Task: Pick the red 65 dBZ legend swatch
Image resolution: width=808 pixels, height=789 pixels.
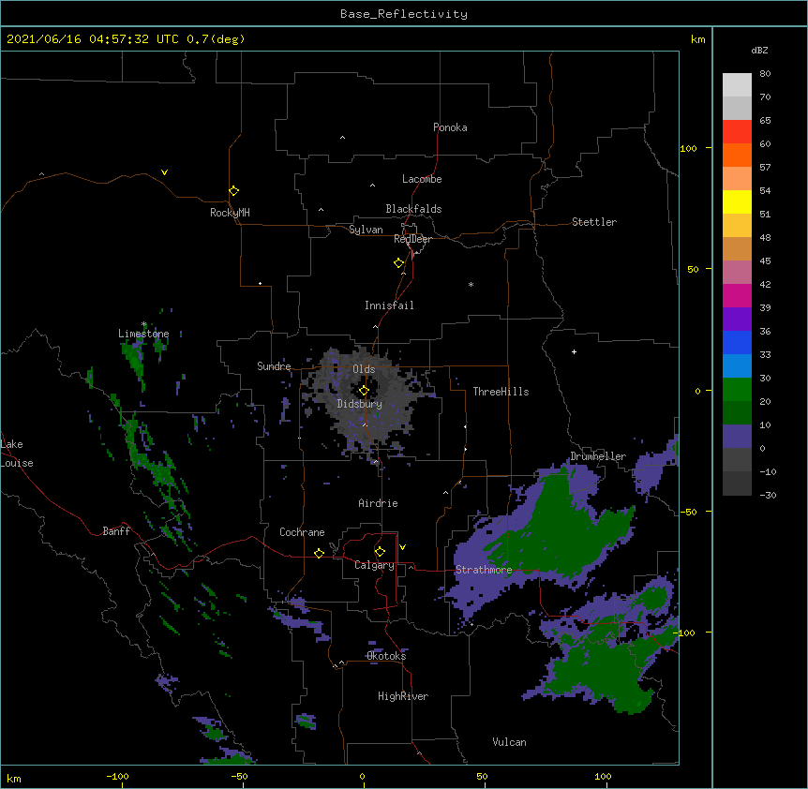Action: tap(737, 132)
